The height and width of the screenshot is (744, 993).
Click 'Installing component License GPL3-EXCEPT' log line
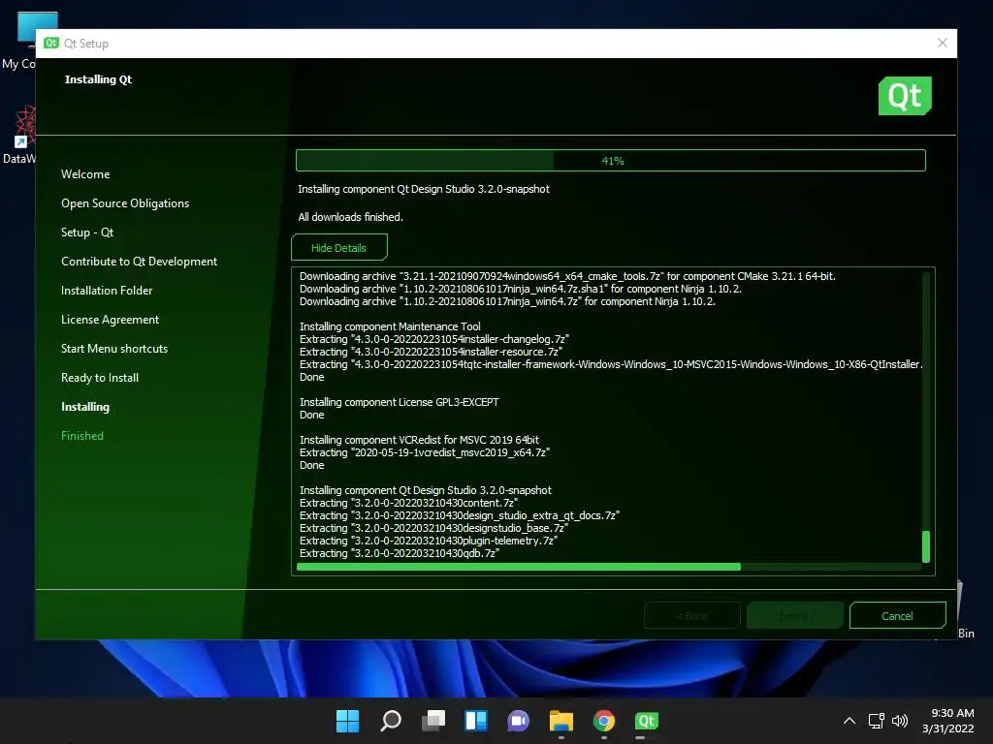[399, 402]
